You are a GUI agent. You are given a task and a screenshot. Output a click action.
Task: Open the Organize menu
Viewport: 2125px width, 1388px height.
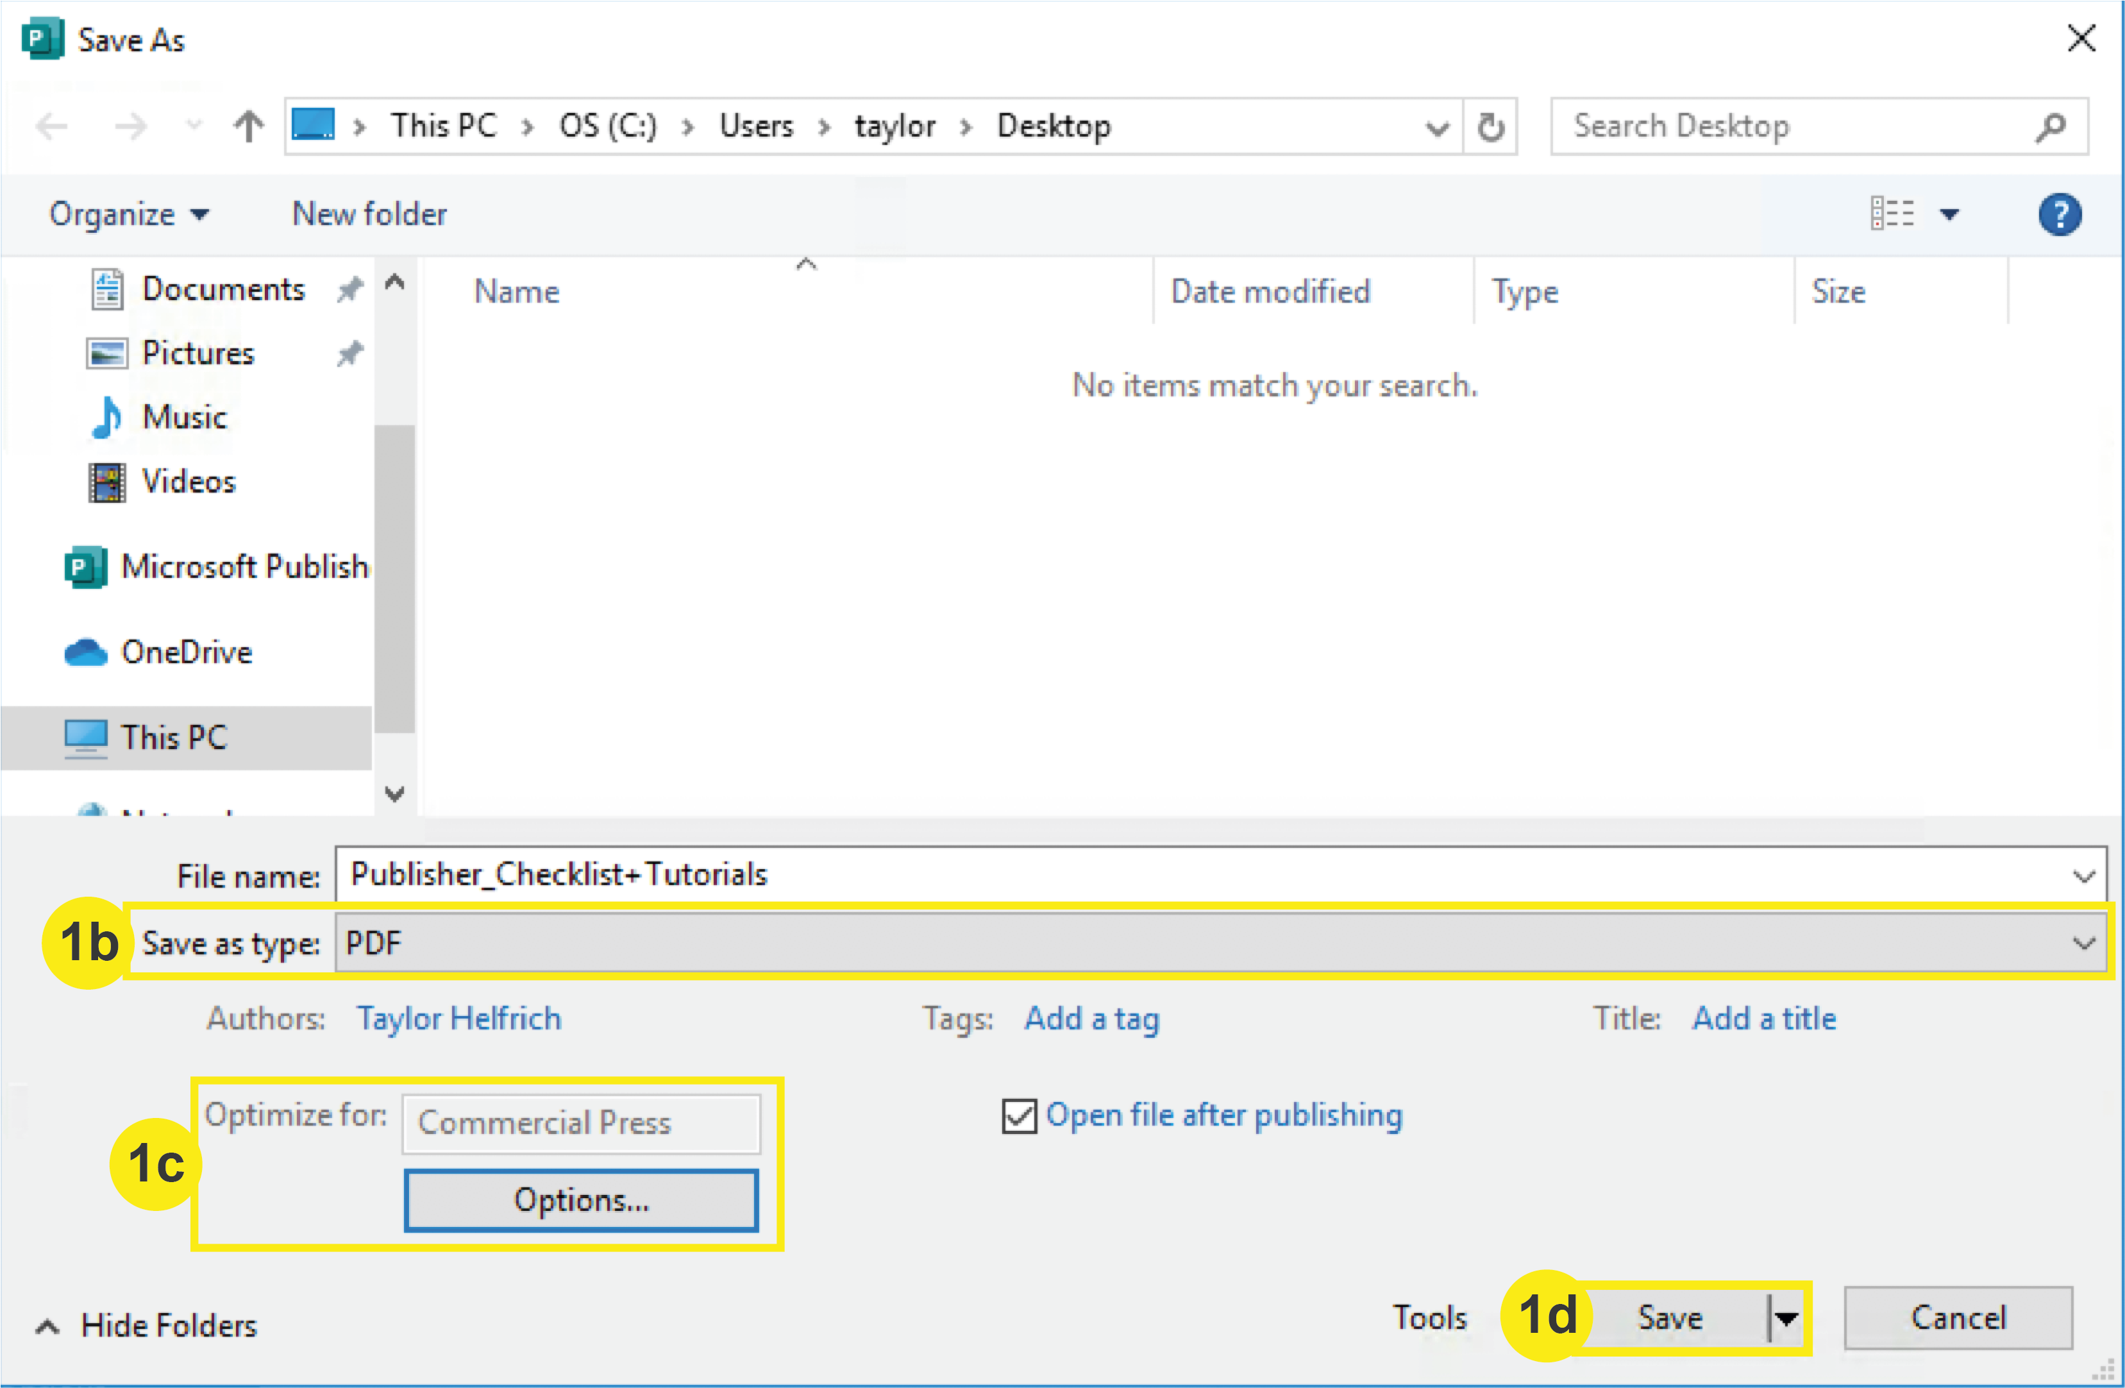tap(130, 214)
